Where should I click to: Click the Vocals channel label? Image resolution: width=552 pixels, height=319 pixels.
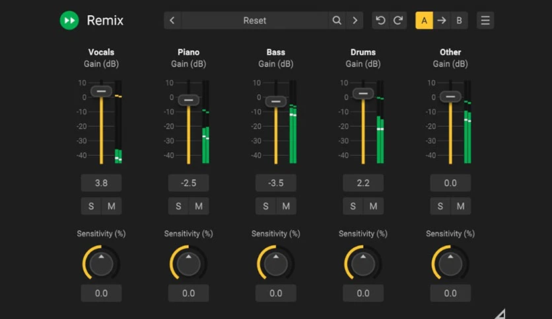102,52
